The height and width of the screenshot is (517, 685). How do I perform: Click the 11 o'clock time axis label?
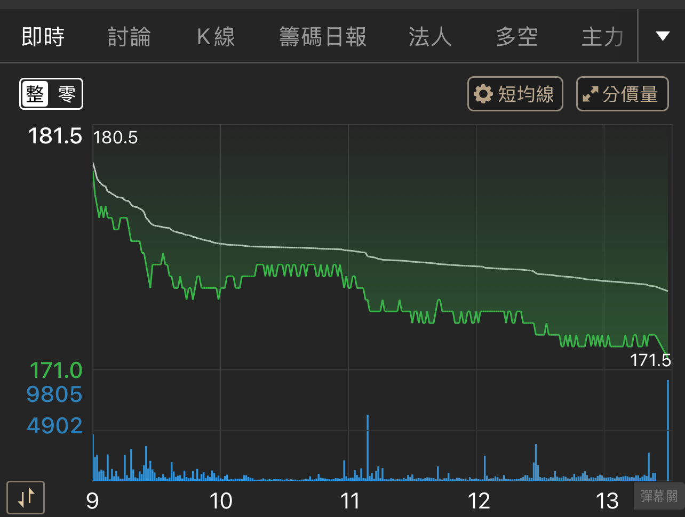(350, 501)
